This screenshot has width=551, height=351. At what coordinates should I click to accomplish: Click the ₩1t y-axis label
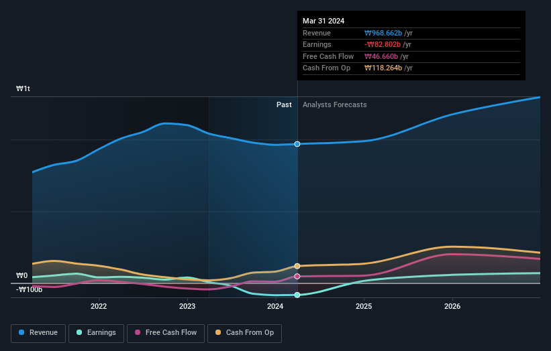(x=23, y=88)
